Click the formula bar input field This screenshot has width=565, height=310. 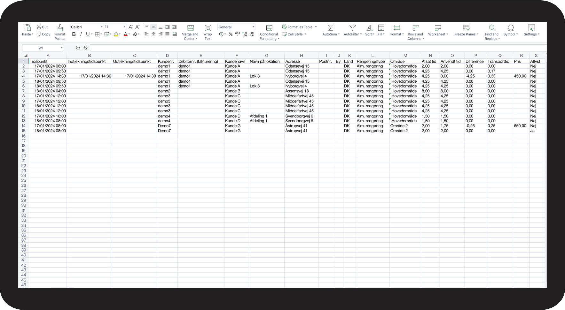[318, 48]
